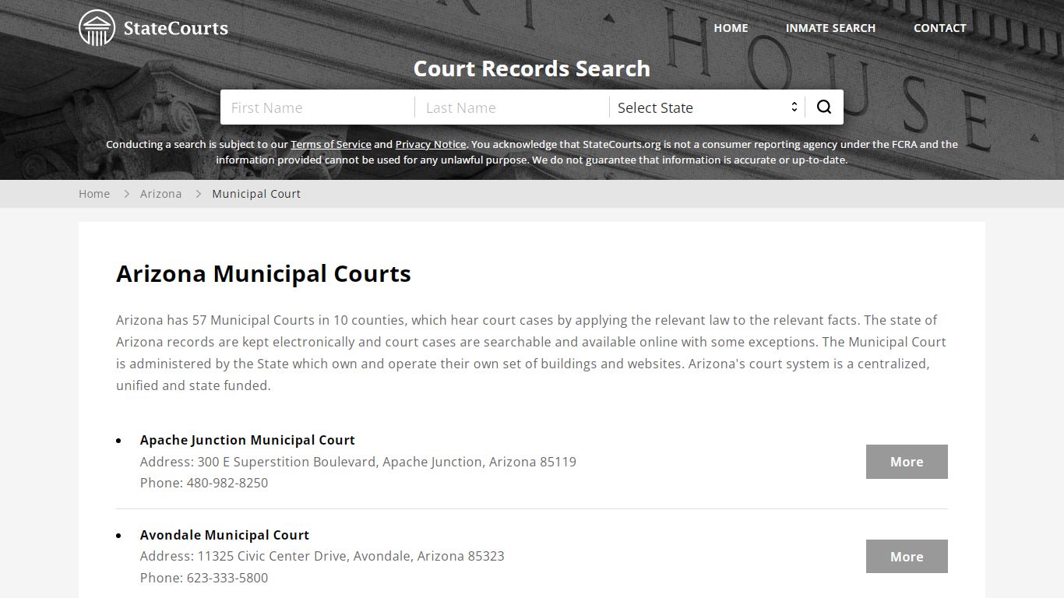Open Avondale Municipal Court link
Screen dimensions: 1064x598
224,535
